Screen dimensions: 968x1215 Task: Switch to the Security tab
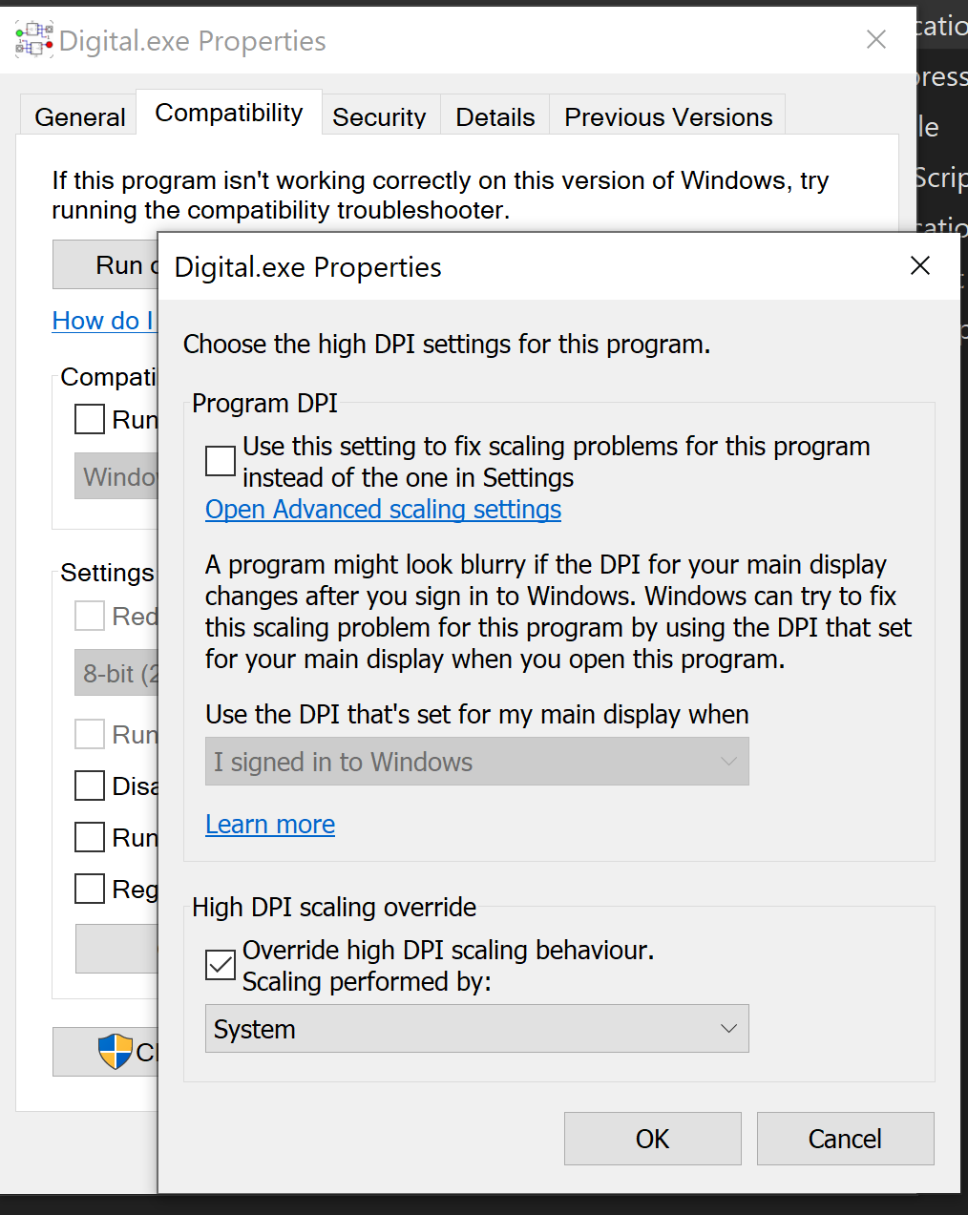click(x=379, y=115)
